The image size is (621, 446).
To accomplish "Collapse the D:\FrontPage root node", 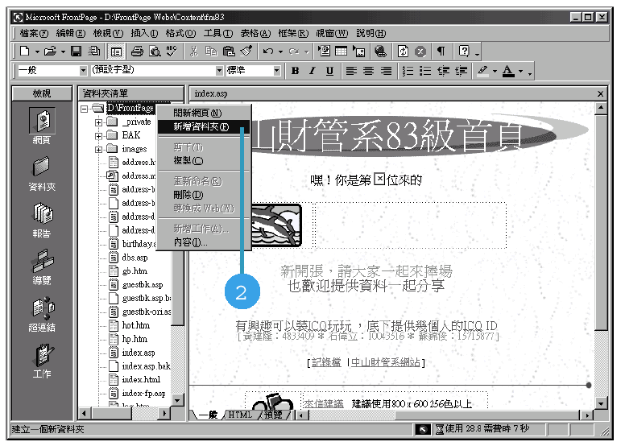I will click(84, 109).
